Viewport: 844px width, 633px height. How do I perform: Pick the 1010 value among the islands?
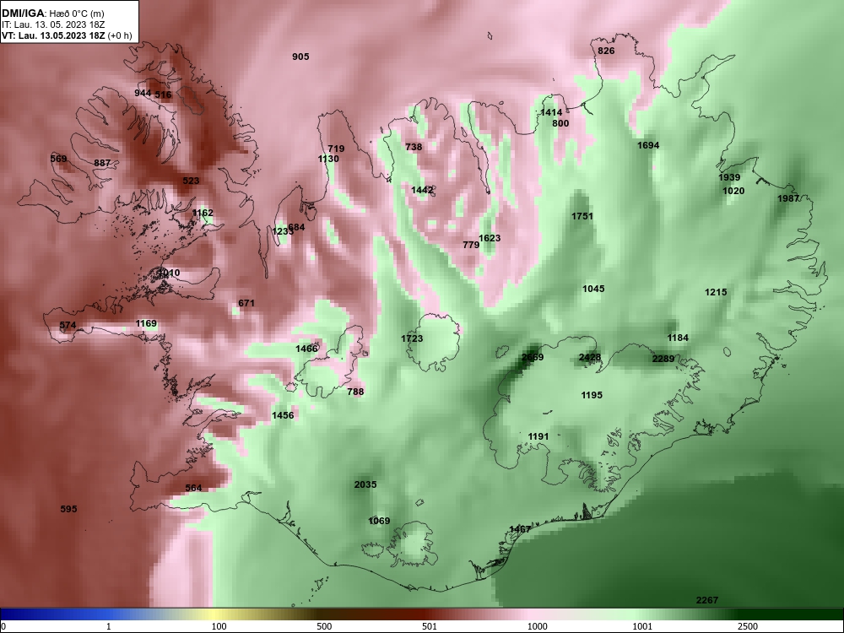tap(169, 273)
